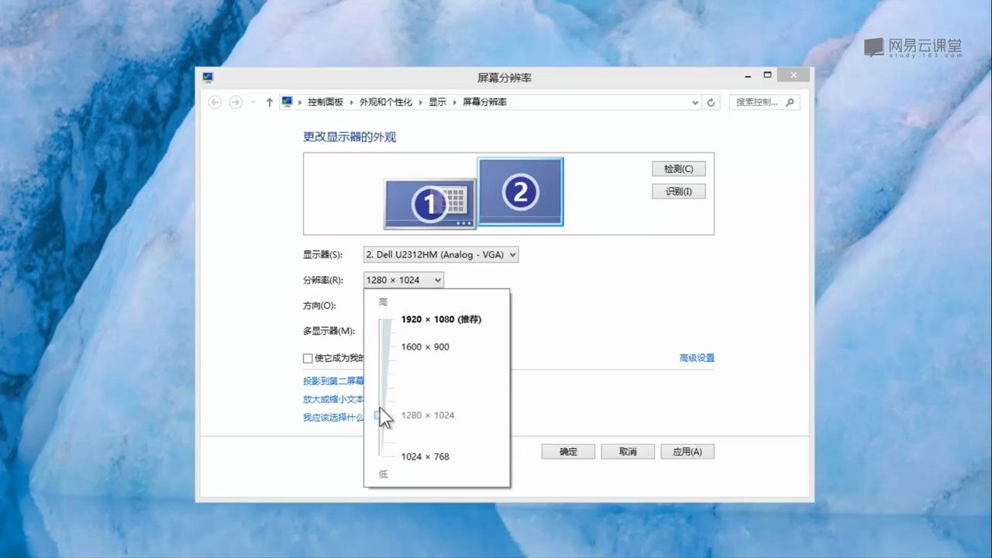Select monitor 1 in the display diagram
The image size is (992, 558).
tap(429, 203)
